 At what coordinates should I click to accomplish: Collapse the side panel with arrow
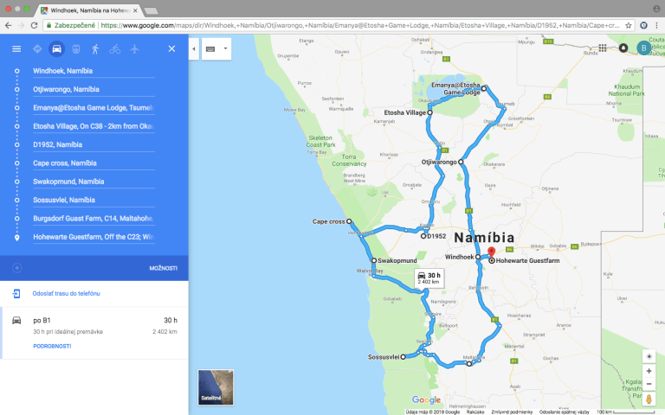(194, 48)
